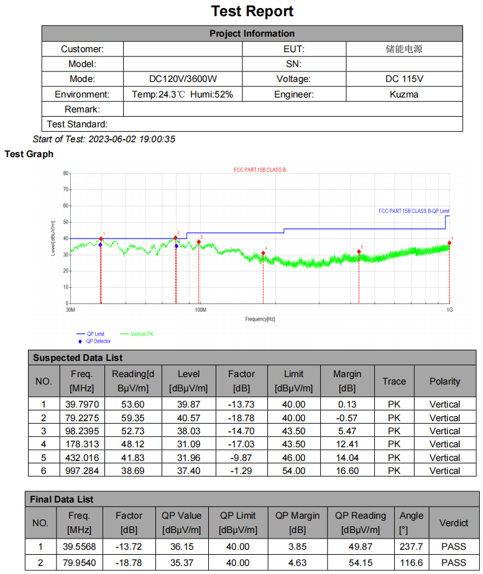Click the red FCC PART 15B CLASS B title
Screen dimensions: 483x574
[260, 170]
